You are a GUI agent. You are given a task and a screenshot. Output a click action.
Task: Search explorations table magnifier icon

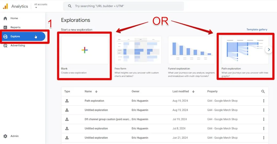click(263, 91)
